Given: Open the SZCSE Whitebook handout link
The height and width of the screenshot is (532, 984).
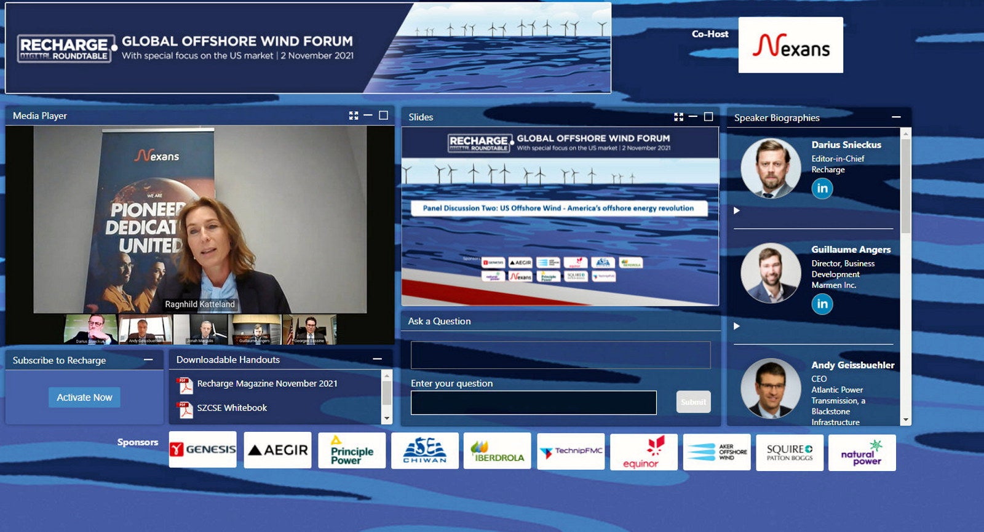Looking at the screenshot, I should click(232, 408).
